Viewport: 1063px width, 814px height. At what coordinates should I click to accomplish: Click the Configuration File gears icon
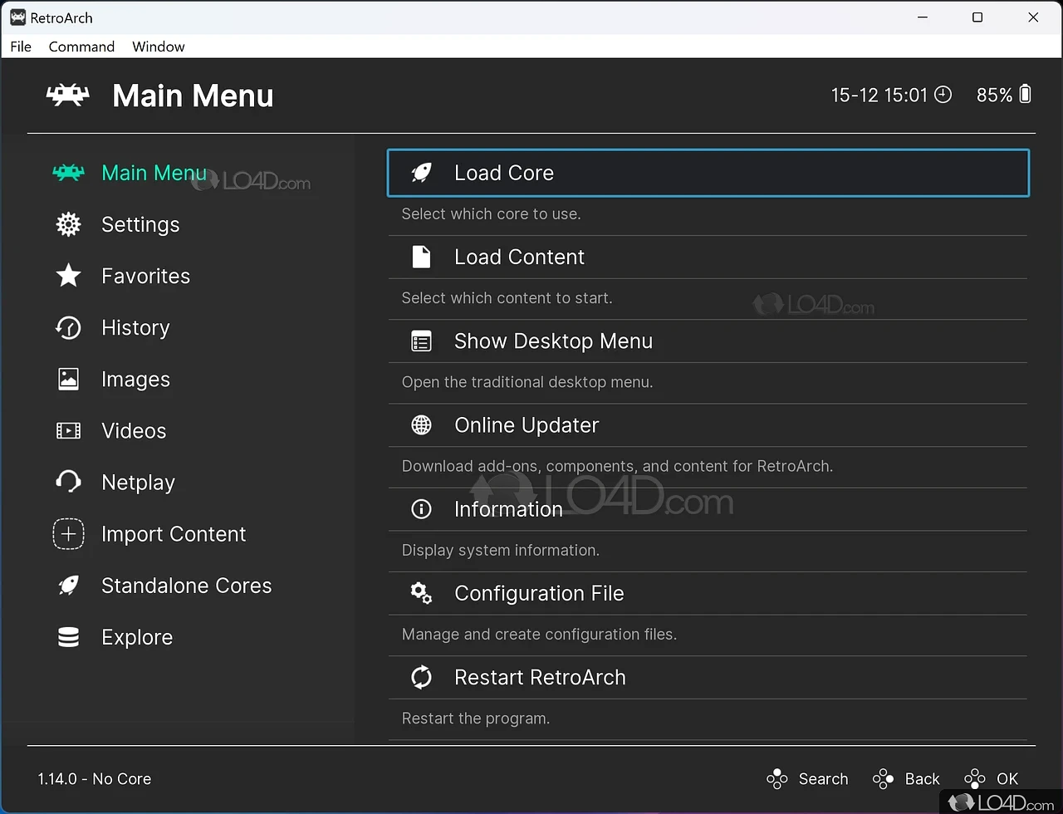pos(421,593)
